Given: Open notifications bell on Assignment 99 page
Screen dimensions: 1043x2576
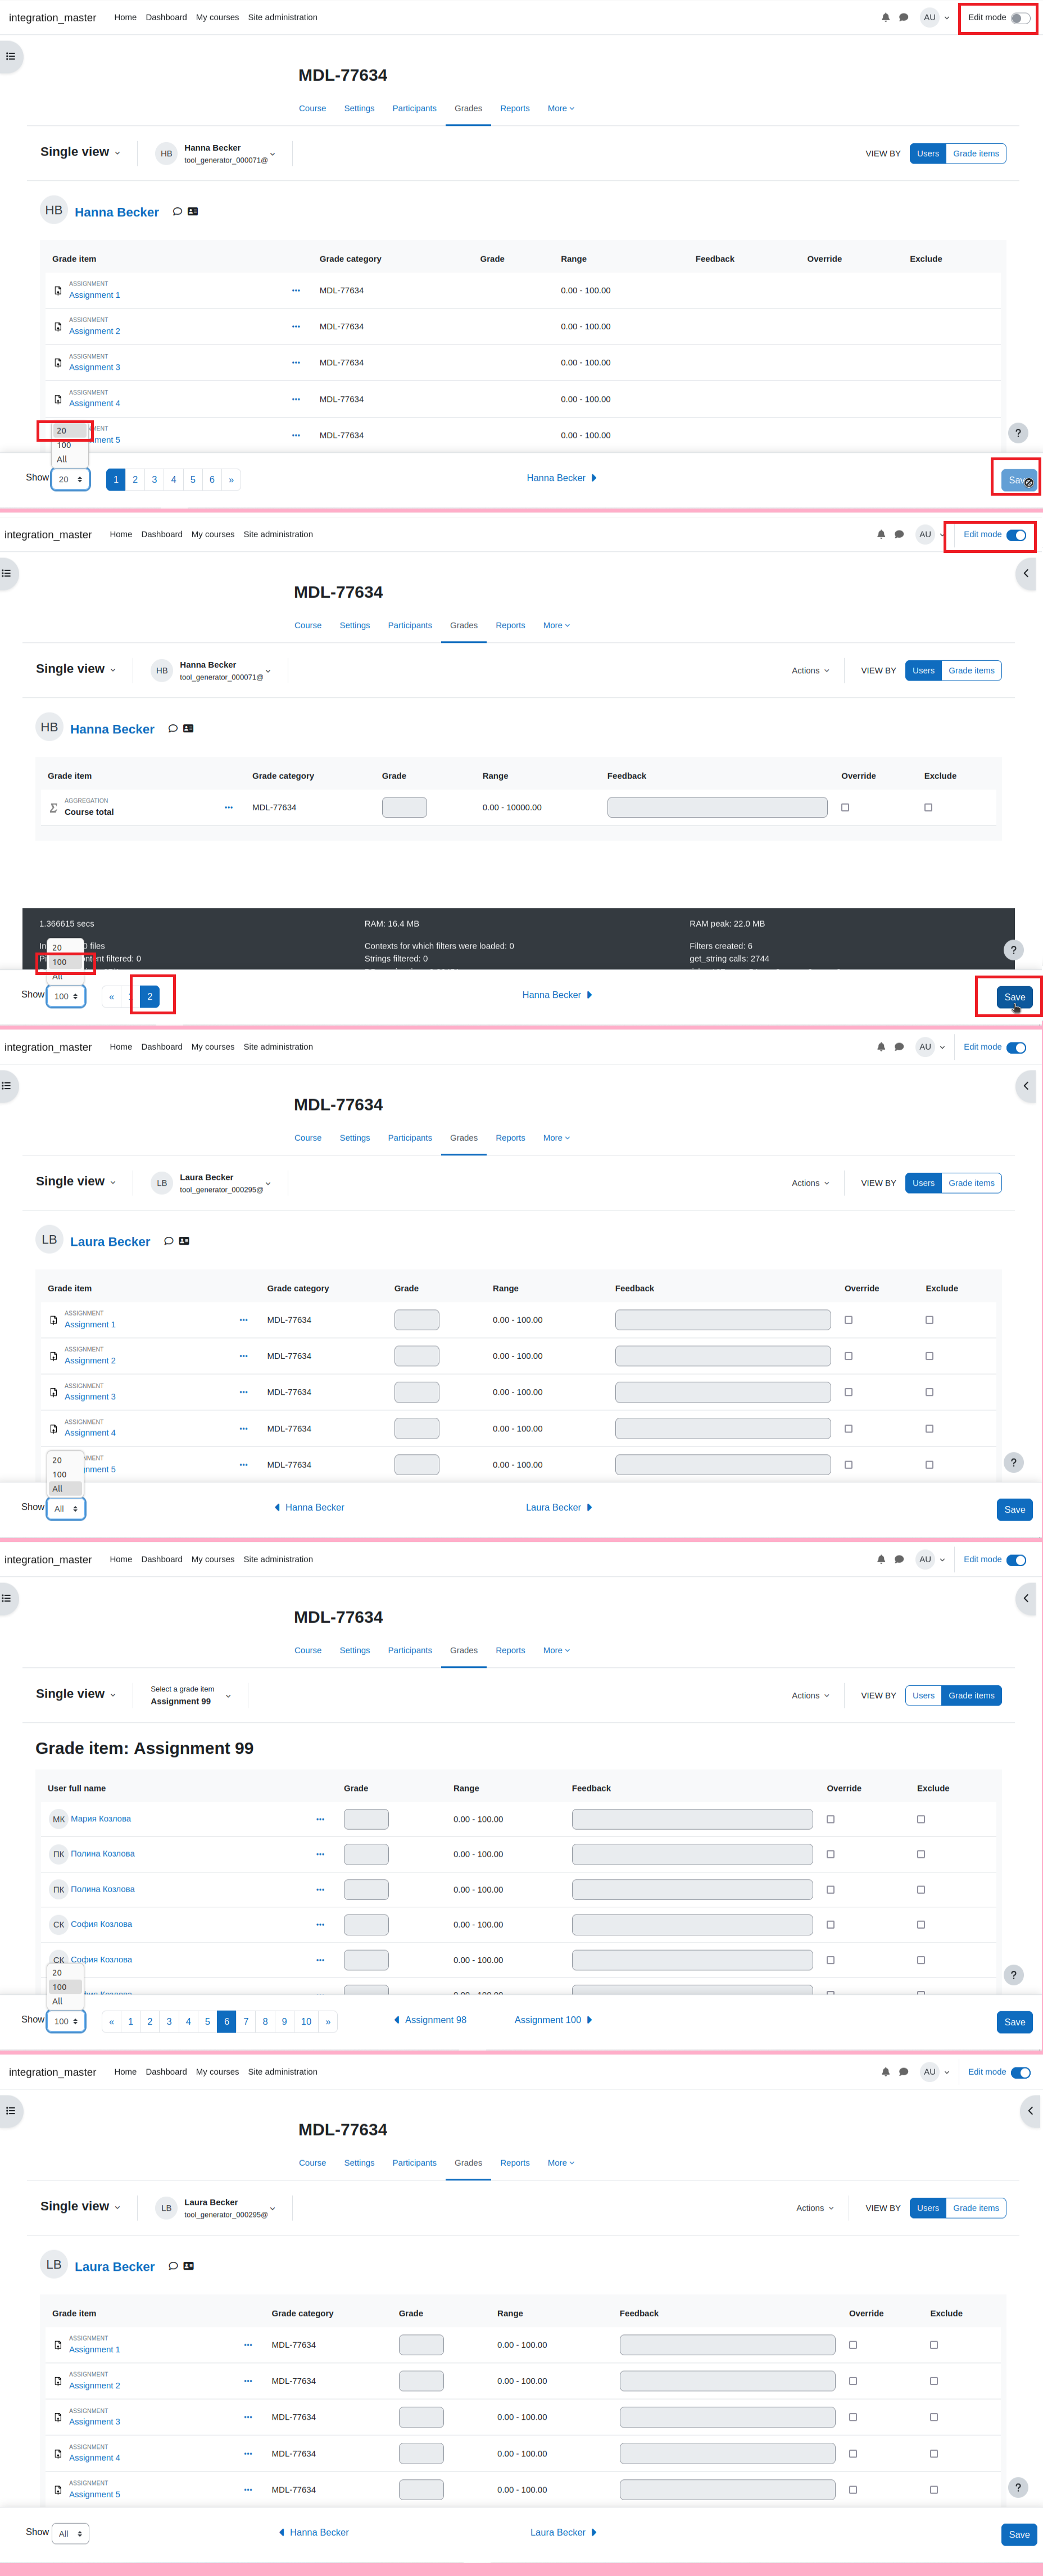Looking at the screenshot, I should point(881,1559).
